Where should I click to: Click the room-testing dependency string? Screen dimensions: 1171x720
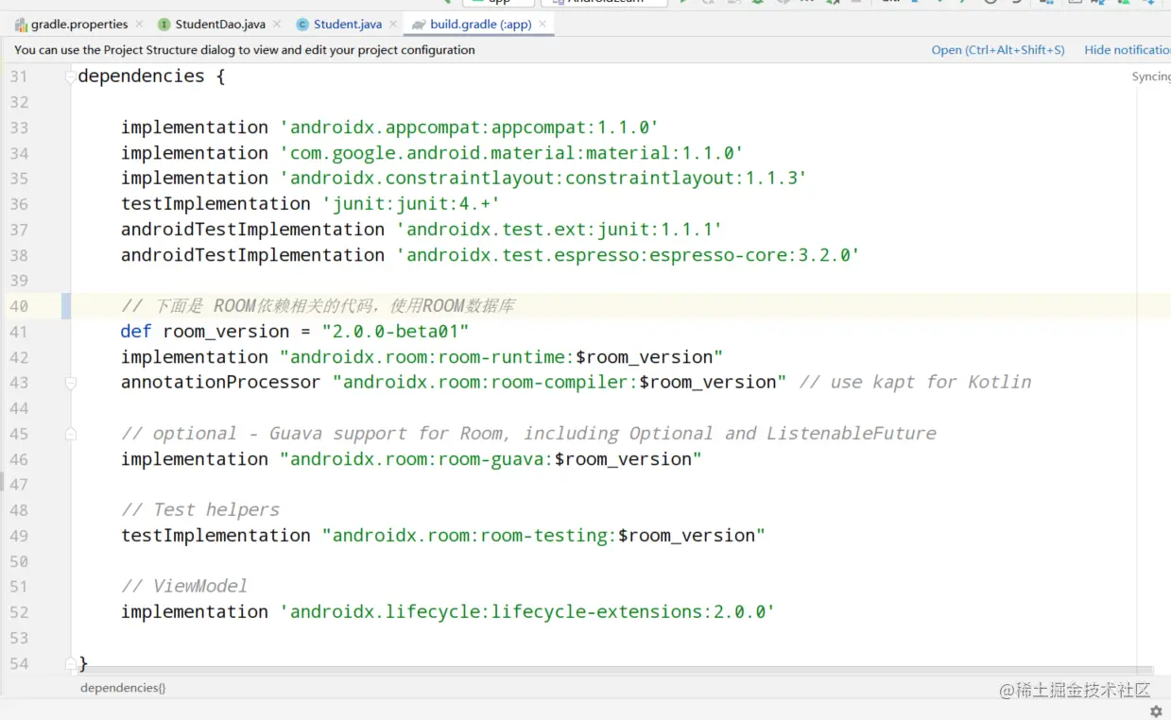pyautogui.click(x=543, y=536)
